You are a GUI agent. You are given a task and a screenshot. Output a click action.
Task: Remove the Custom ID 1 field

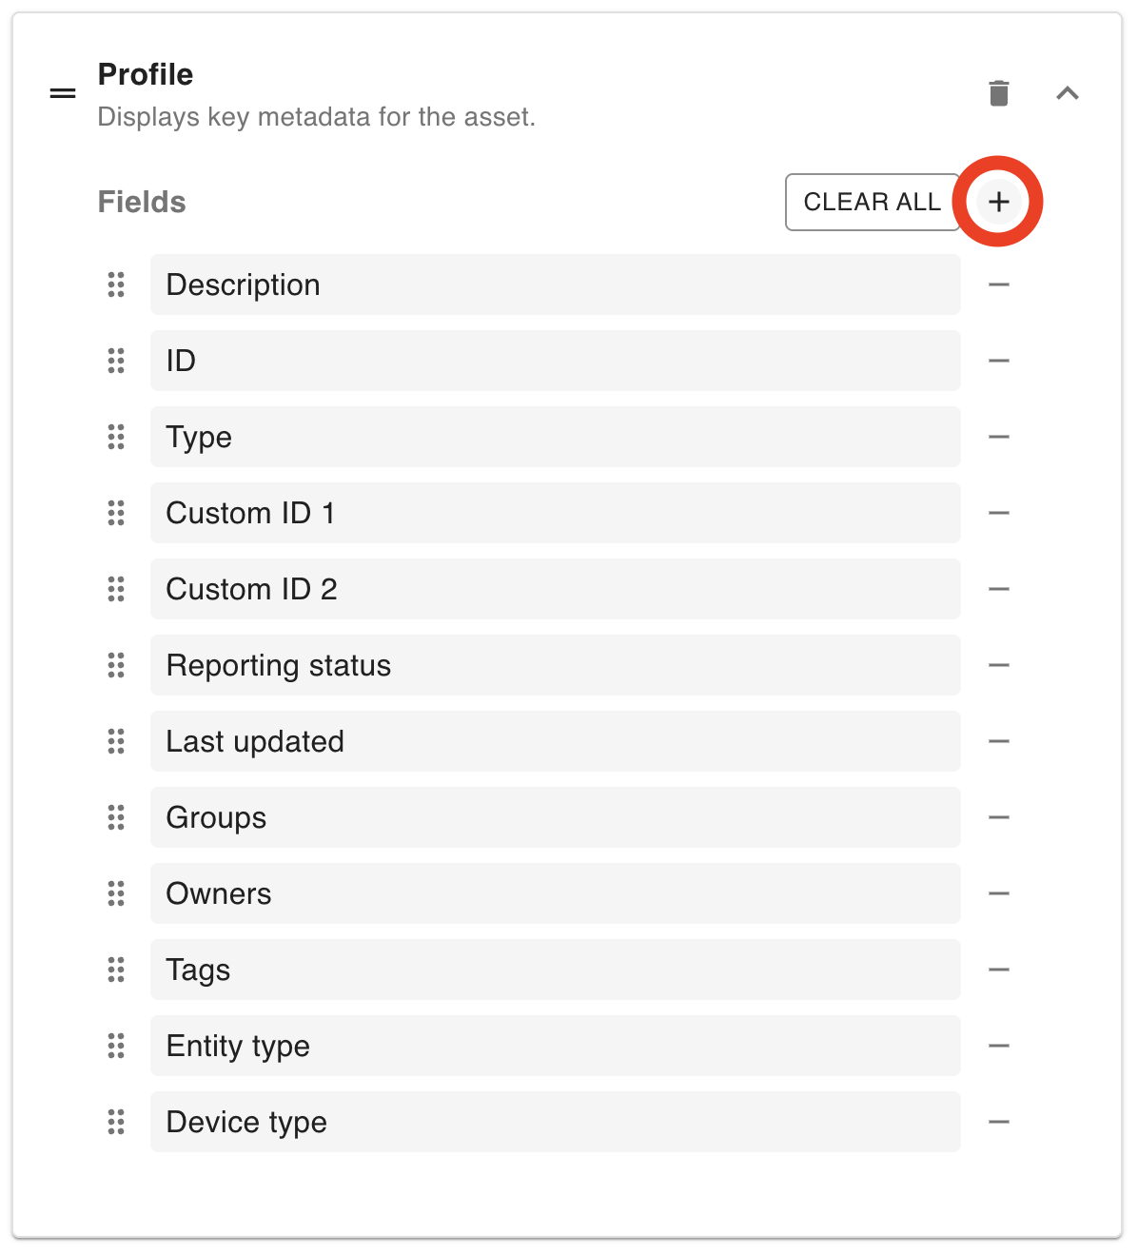tap(998, 513)
